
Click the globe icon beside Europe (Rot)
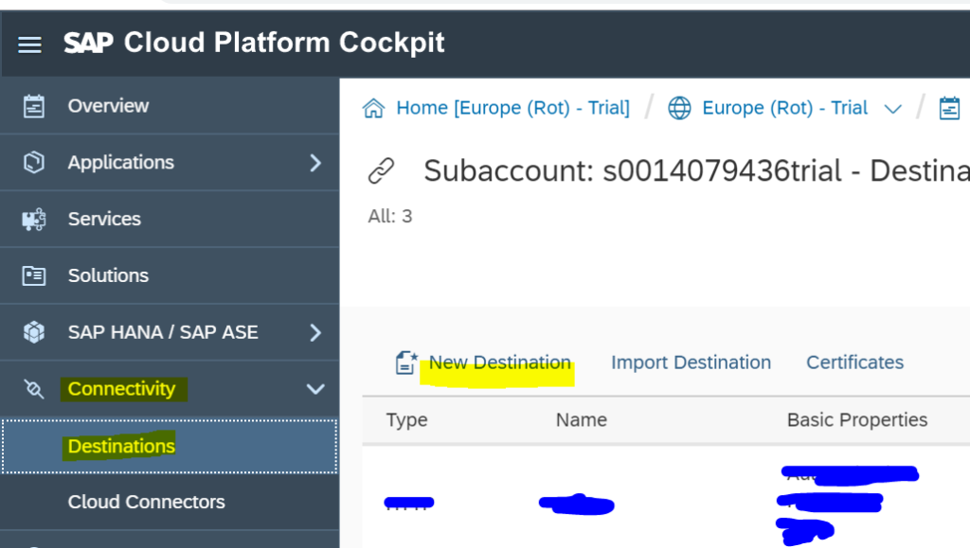click(679, 108)
